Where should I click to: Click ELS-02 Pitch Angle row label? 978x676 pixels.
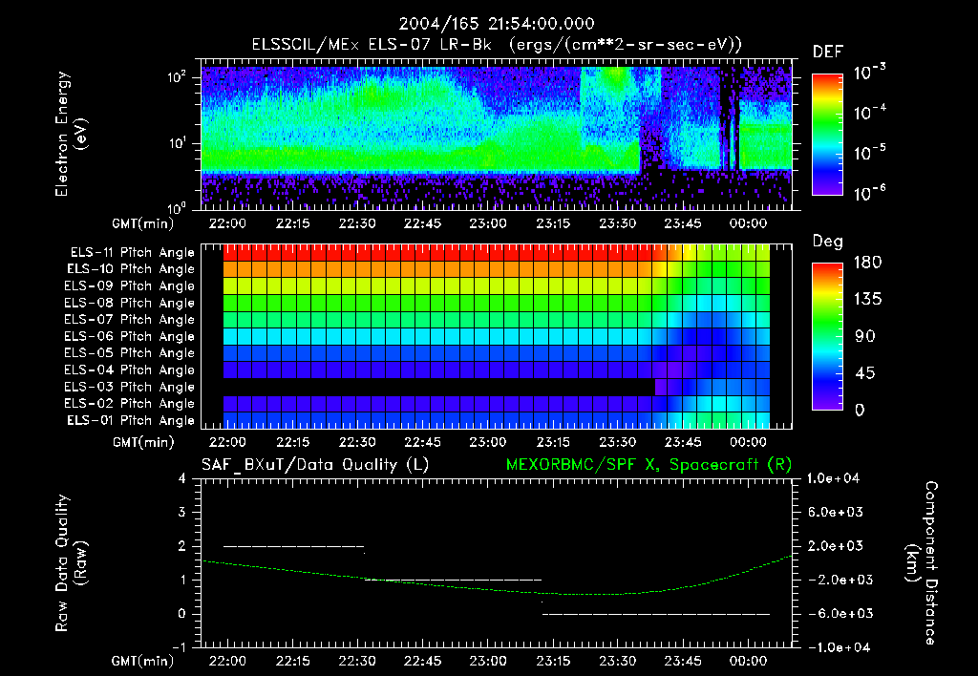130,404
